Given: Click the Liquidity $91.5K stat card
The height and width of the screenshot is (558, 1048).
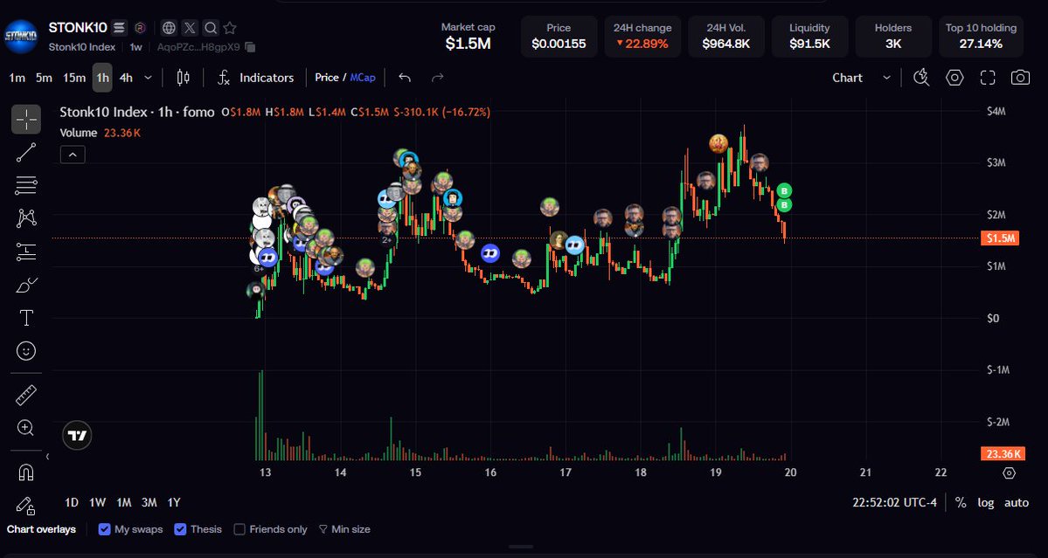Looking at the screenshot, I should tap(809, 37).
